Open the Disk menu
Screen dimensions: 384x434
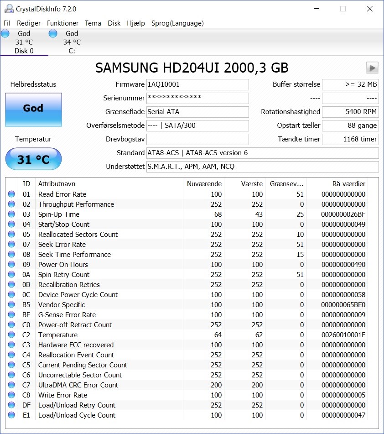[114, 23]
